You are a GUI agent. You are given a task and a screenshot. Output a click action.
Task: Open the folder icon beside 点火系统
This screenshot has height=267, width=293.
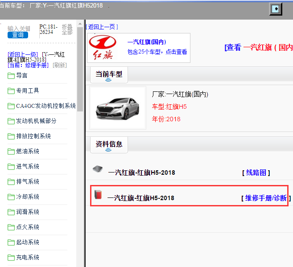[11, 227]
